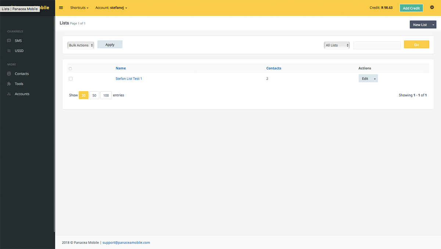Check the box for Stefan List Test 1
The width and height of the screenshot is (441, 249).
[x=71, y=79]
